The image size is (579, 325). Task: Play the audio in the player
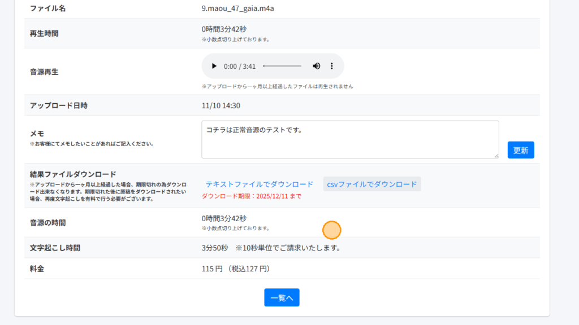214,66
